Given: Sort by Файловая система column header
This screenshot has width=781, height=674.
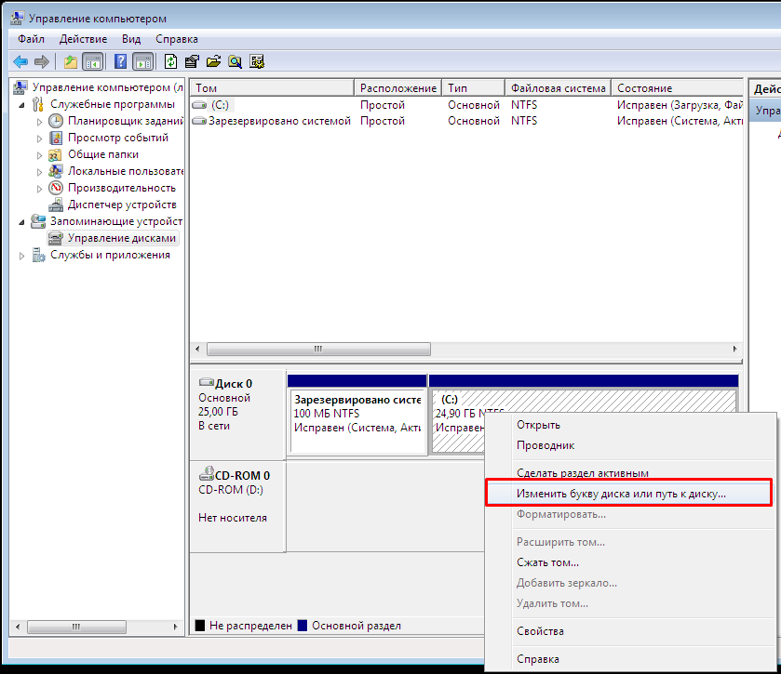Looking at the screenshot, I should [x=558, y=88].
